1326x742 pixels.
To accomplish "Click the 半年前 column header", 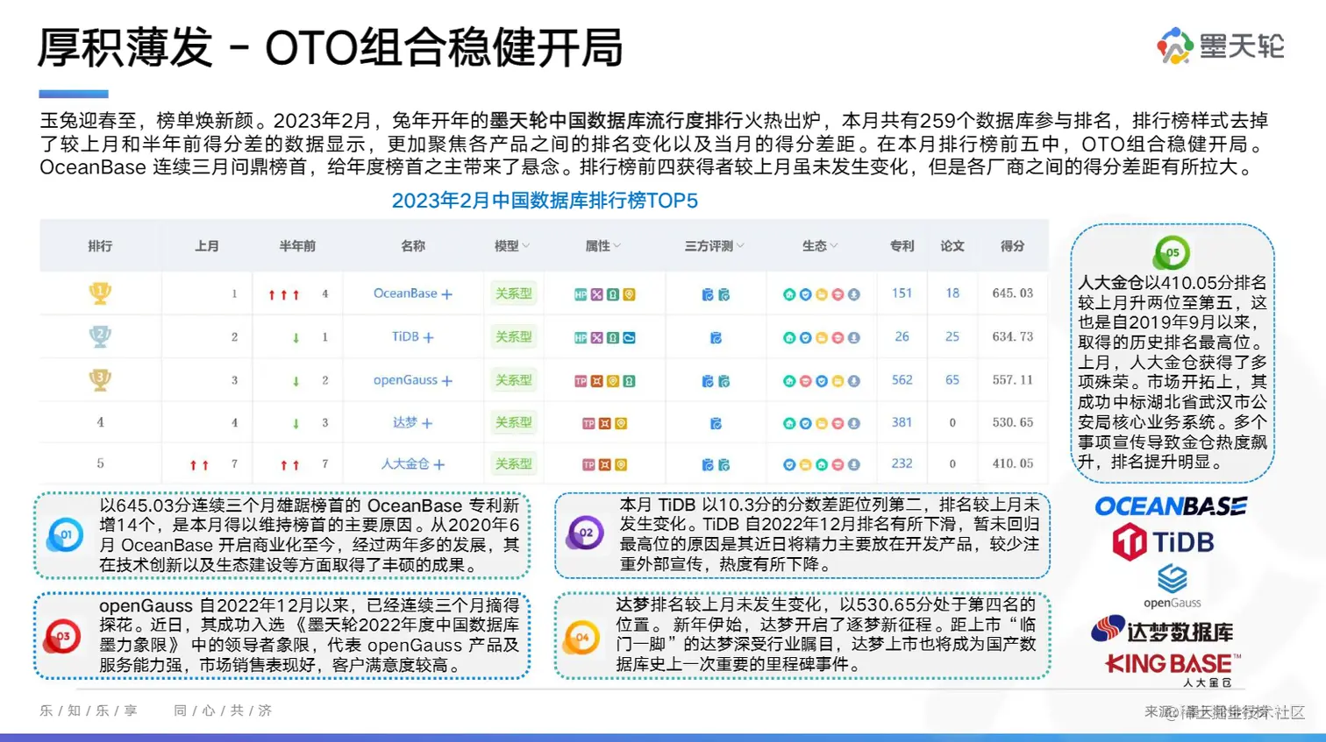I will tap(297, 246).
